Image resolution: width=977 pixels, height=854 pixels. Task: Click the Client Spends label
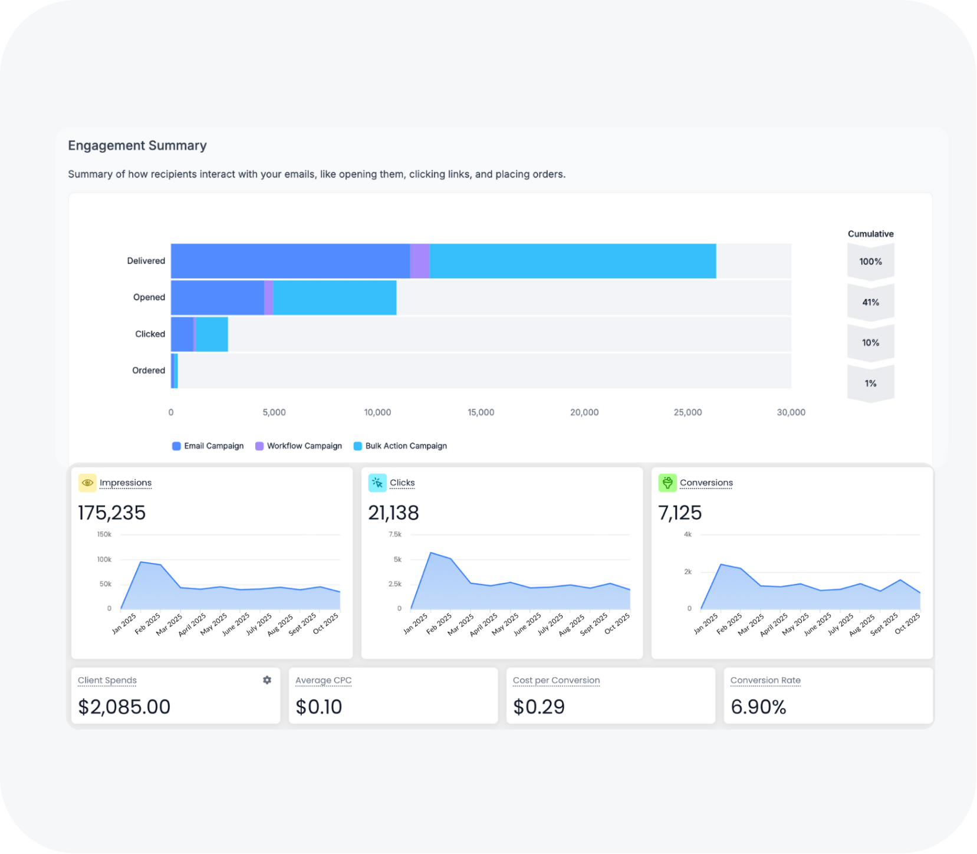point(107,680)
